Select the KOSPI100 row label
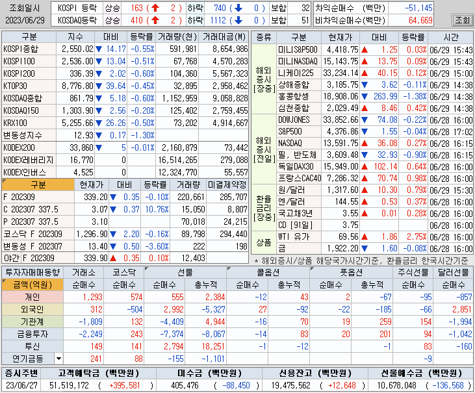The height and width of the screenshot is (393, 475). 29,62
